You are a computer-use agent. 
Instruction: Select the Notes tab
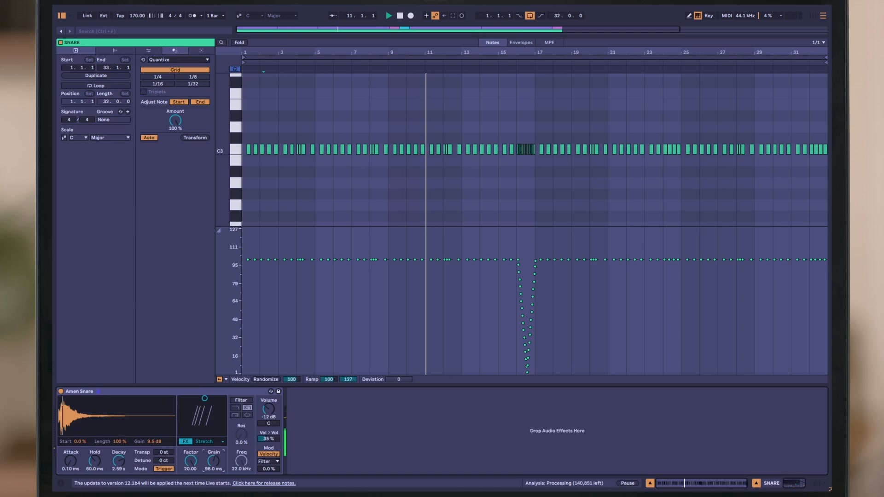[x=492, y=42]
